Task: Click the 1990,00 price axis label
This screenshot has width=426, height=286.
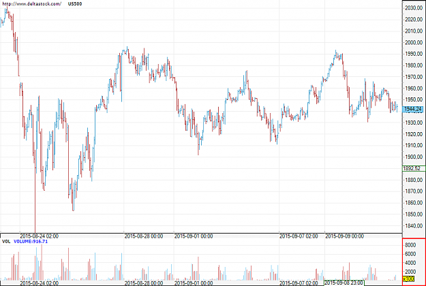Action: (x=414, y=54)
